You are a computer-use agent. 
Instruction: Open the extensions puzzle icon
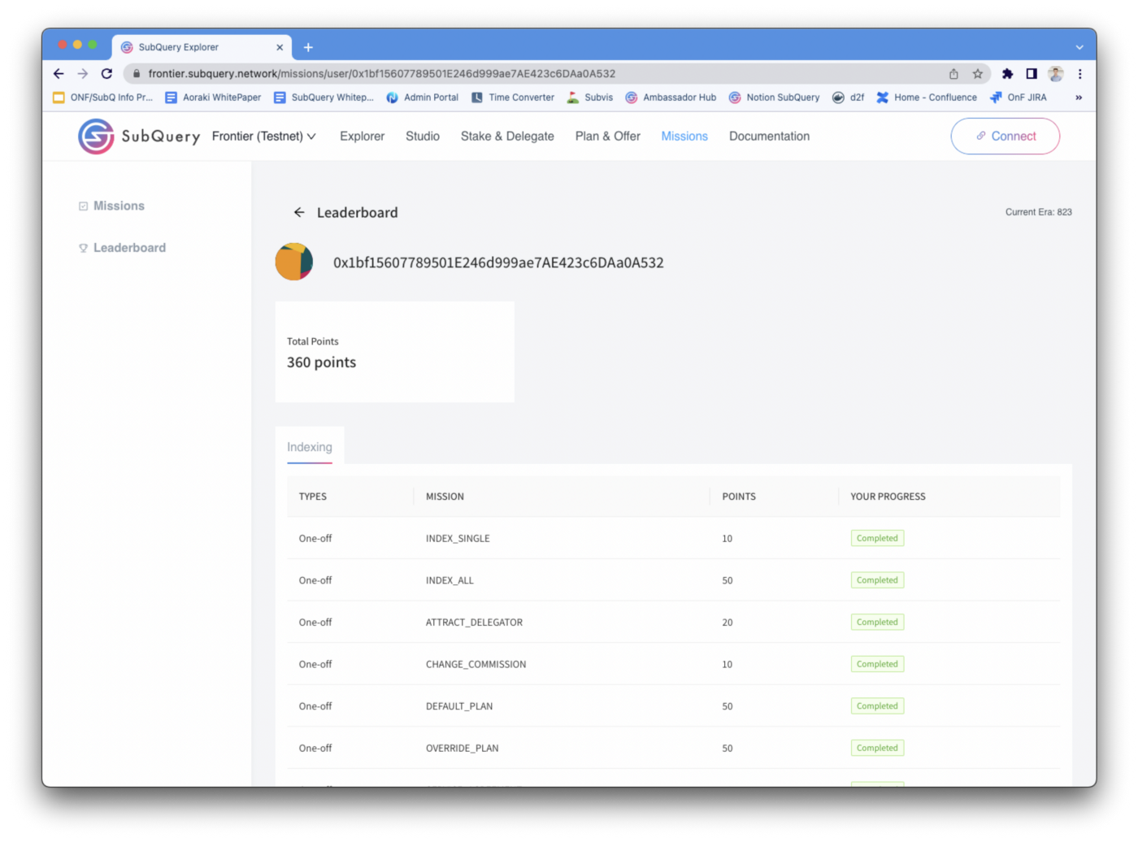click(x=1008, y=74)
